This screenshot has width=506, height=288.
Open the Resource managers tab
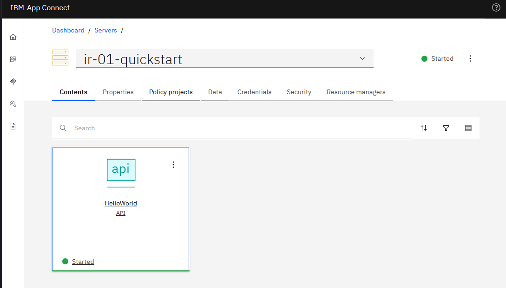(x=356, y=92)
